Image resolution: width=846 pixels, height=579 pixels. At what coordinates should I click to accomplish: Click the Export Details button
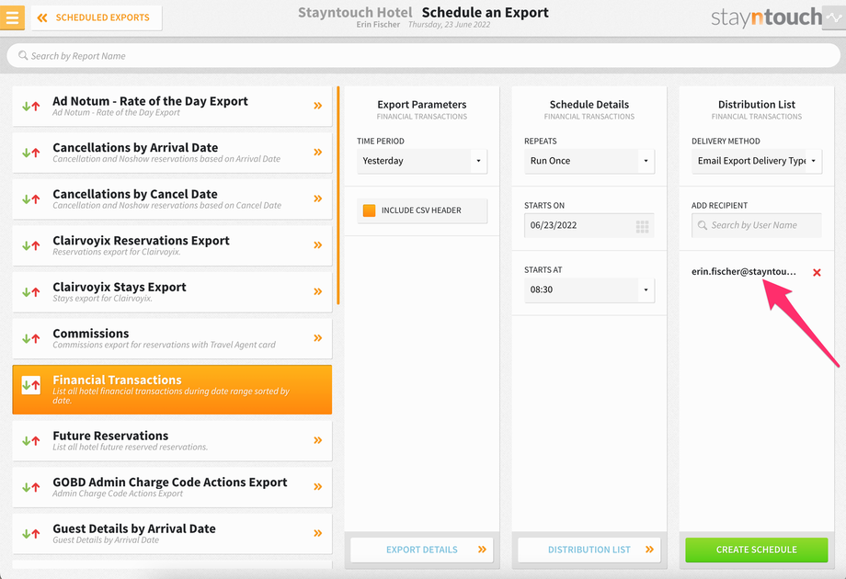[422, 550]
